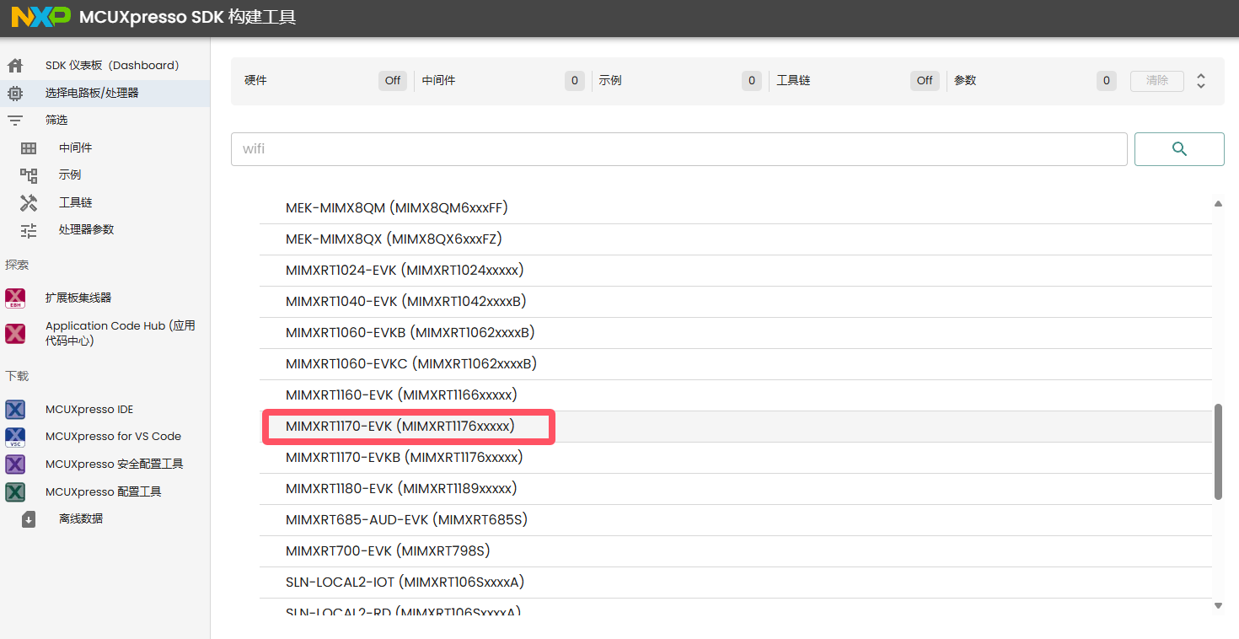
Task: Click the 清除 clear button
Action: click(x=1157, y=81)
